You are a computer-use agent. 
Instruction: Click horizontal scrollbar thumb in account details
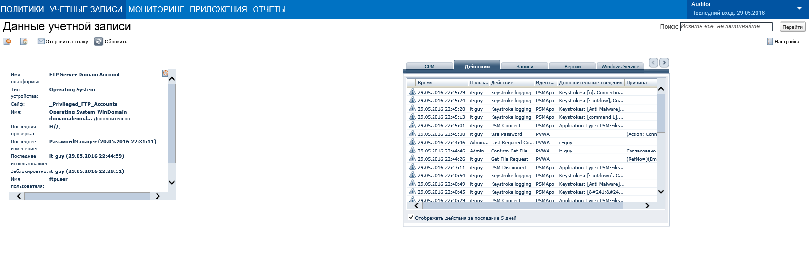87,196
